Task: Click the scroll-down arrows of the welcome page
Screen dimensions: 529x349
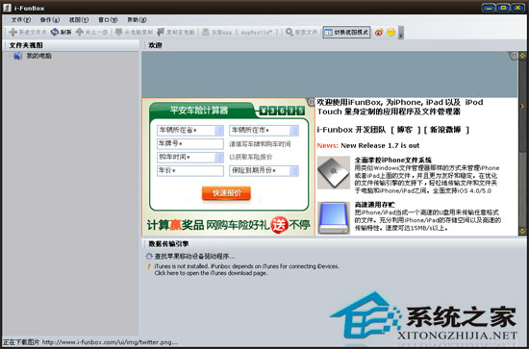Action: pos(522,232)
